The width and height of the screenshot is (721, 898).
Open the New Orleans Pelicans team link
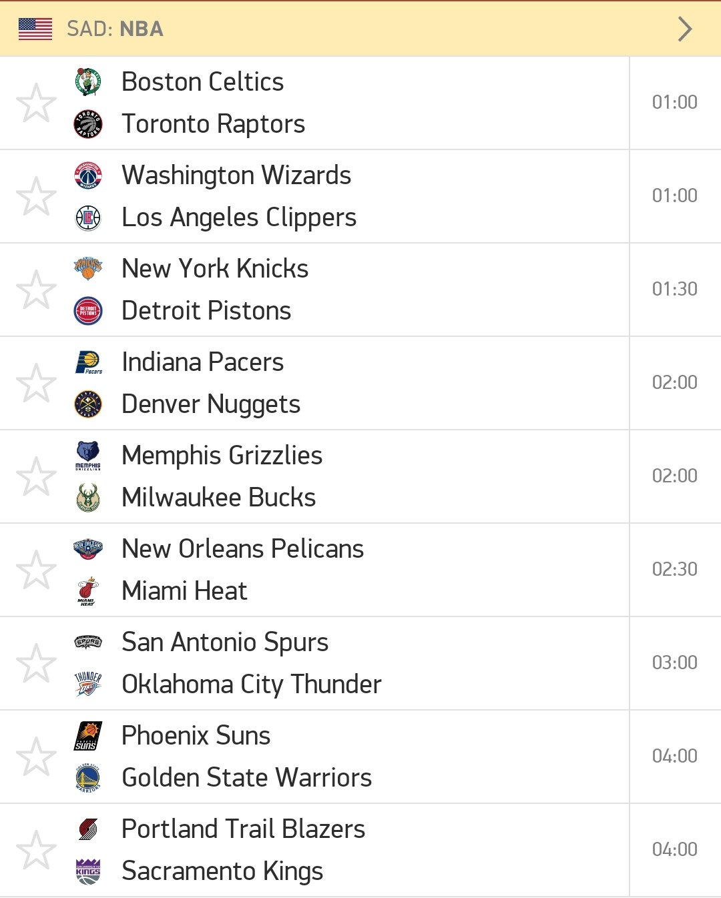[x=243, y=549]
